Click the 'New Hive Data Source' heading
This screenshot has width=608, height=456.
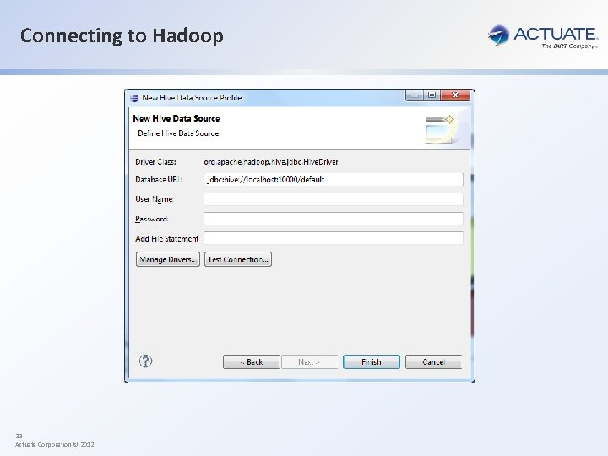pos(176,119)
